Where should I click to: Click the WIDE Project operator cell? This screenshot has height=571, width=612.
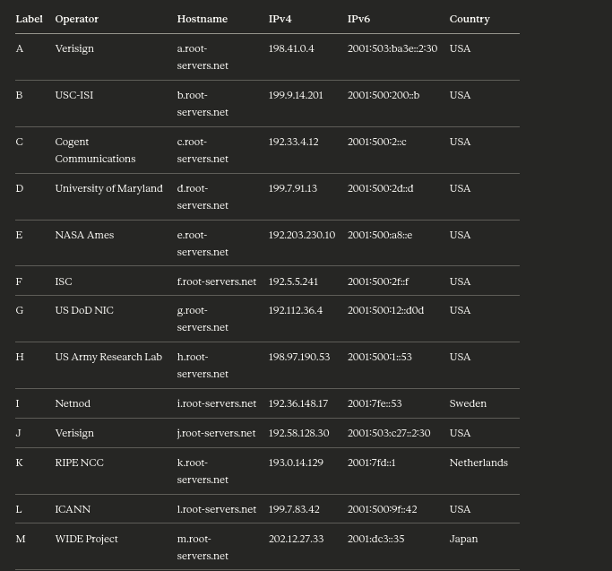[86, 539]
